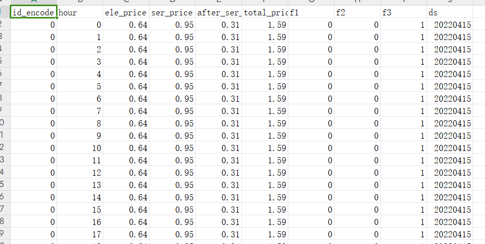Select the ele_price header cell

[x=126, y=12]
